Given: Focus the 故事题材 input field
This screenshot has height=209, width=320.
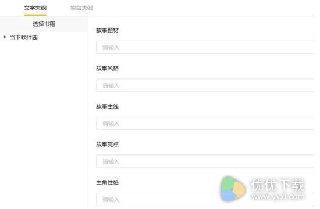Looking at the screenshot, I should click(x=205, y=47).
